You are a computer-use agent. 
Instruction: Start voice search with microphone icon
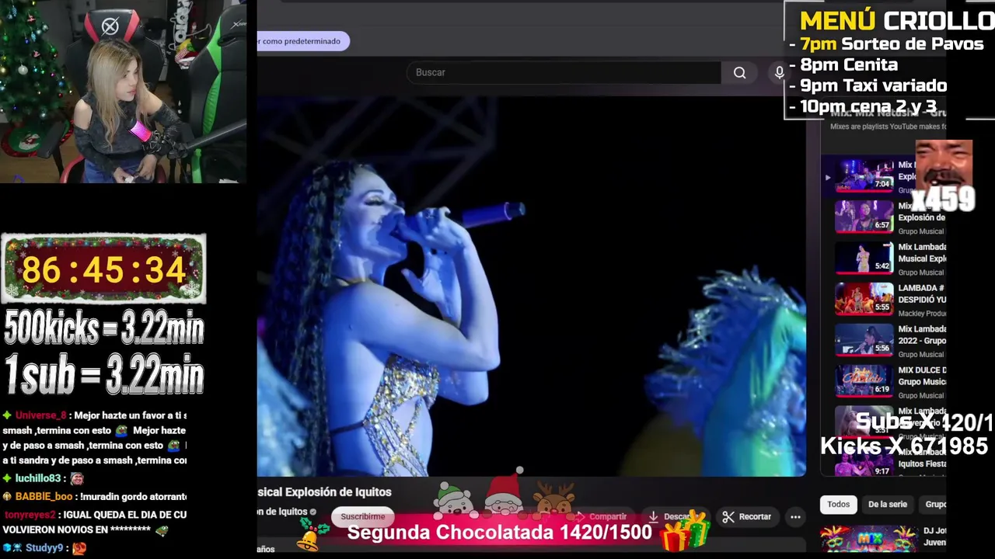tap(779, 72)
